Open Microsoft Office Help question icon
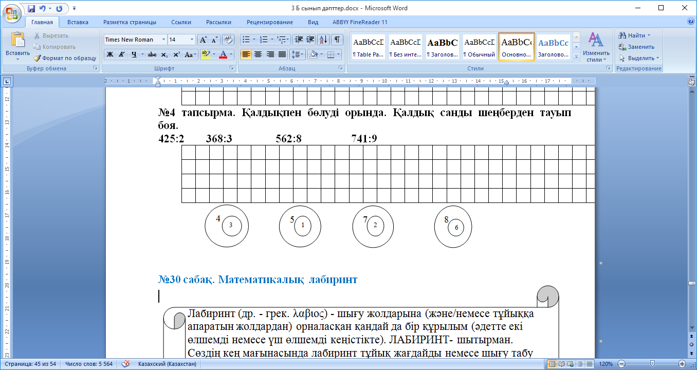The width and height of the screenshot is (697, 370). (x=691, y=22)
